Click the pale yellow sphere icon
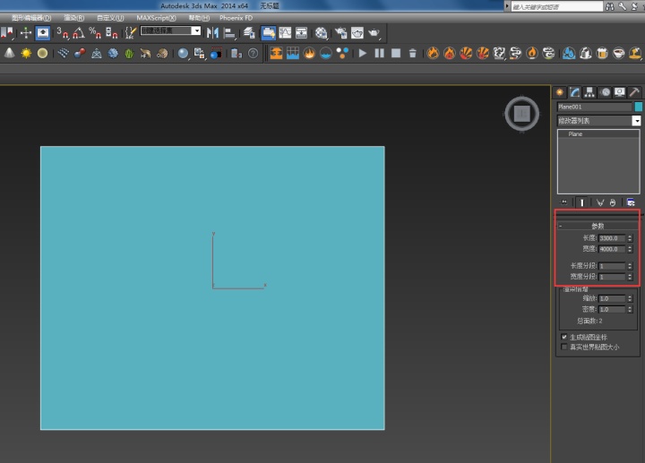This screenshot has width=645, height=463. pos(42,53)
